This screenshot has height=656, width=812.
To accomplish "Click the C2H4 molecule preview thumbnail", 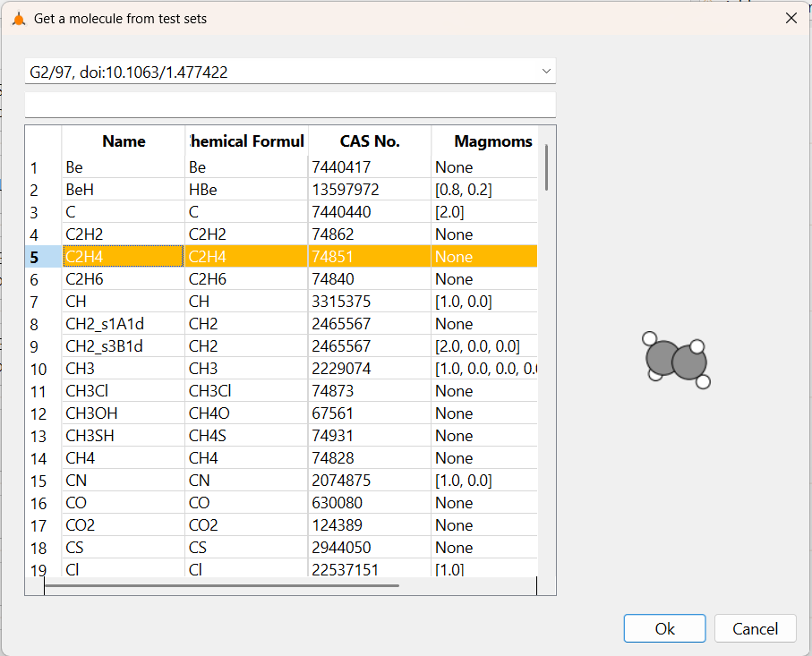I will 676,360.
